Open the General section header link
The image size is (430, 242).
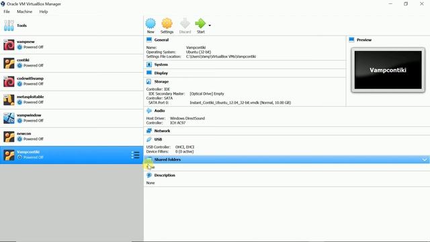161,40
